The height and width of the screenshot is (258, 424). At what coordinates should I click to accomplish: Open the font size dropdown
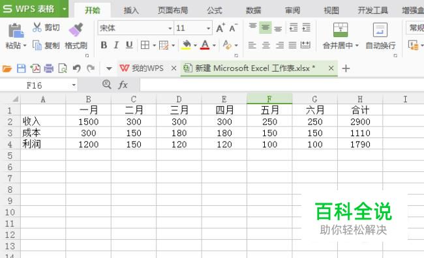coord(209,29)
